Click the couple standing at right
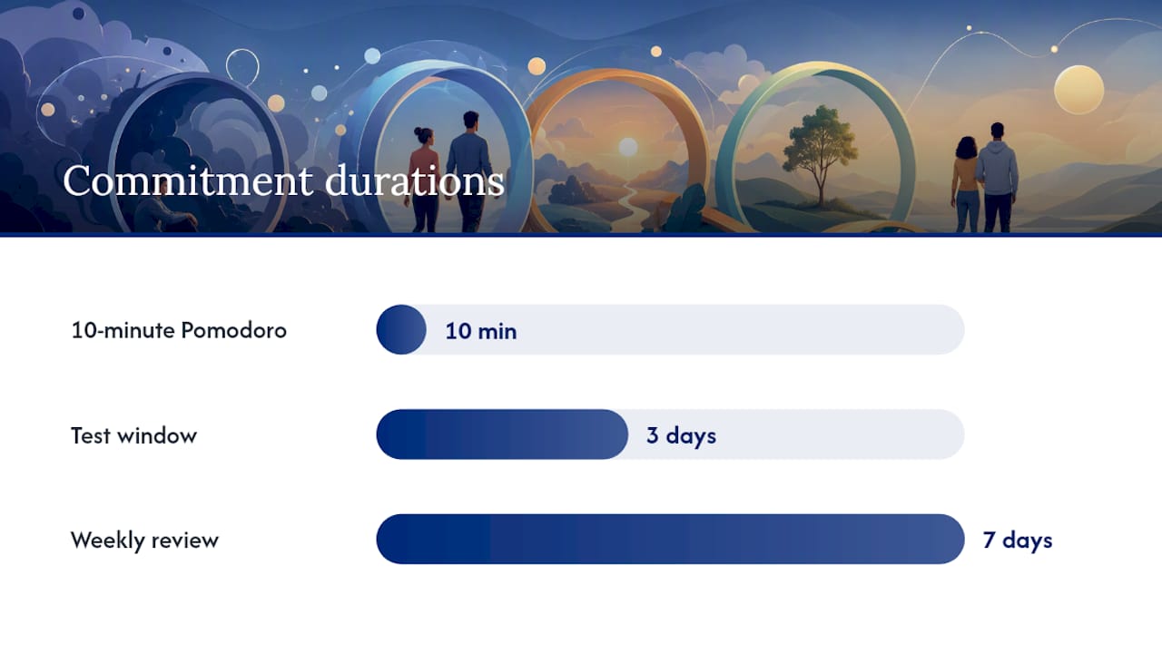 985,177
